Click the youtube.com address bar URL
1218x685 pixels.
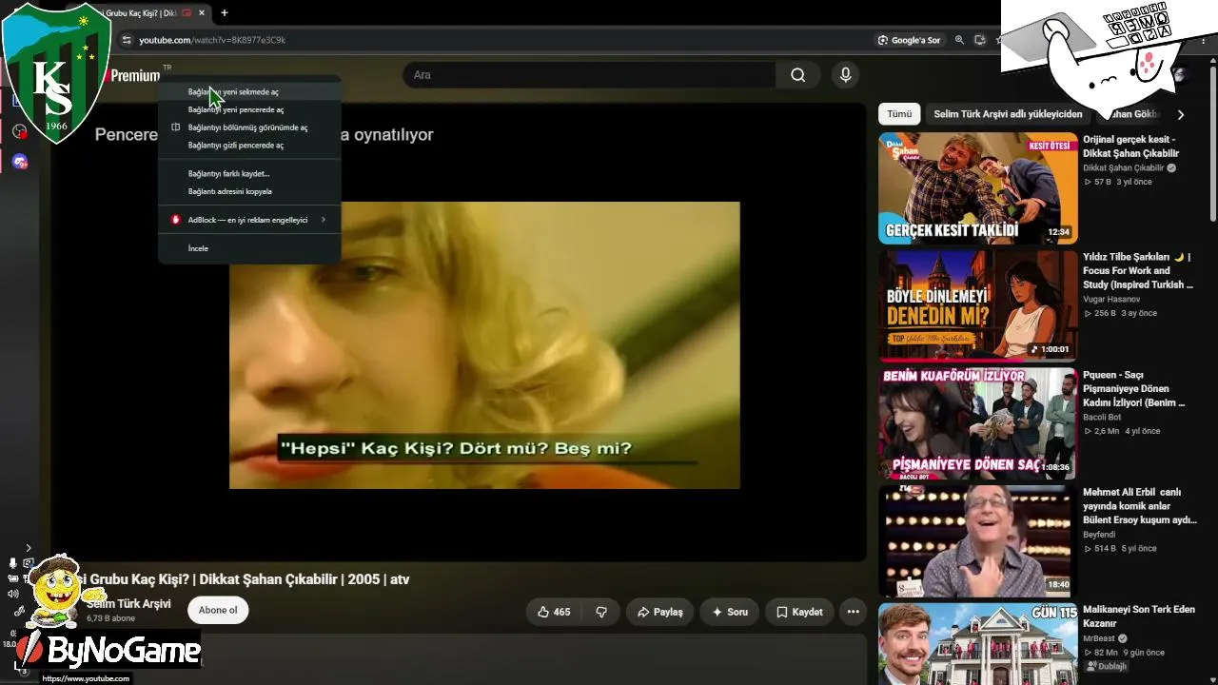pyautogui.click(x=212, y=40)
